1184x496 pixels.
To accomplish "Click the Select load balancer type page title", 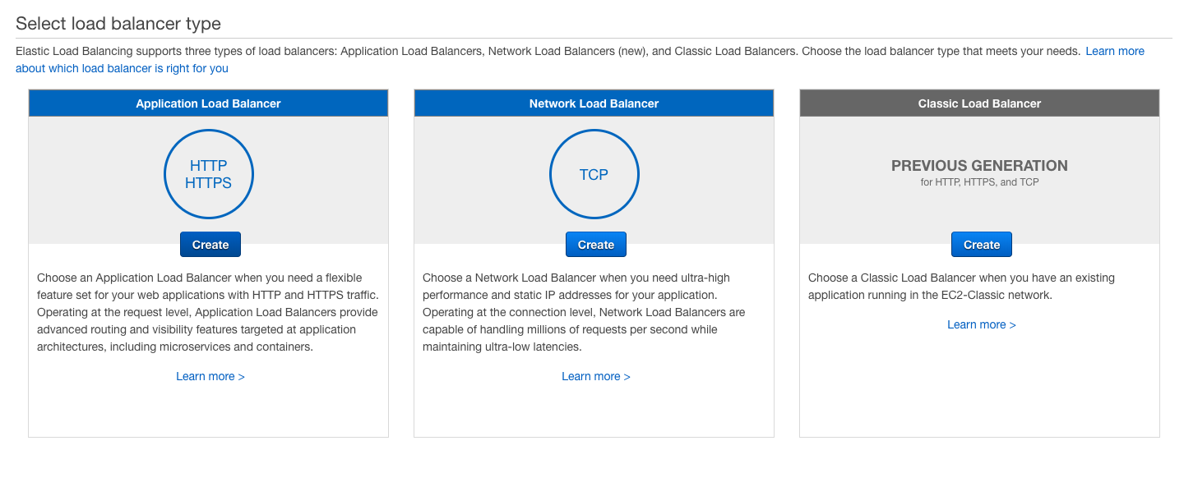I will 118,23.
